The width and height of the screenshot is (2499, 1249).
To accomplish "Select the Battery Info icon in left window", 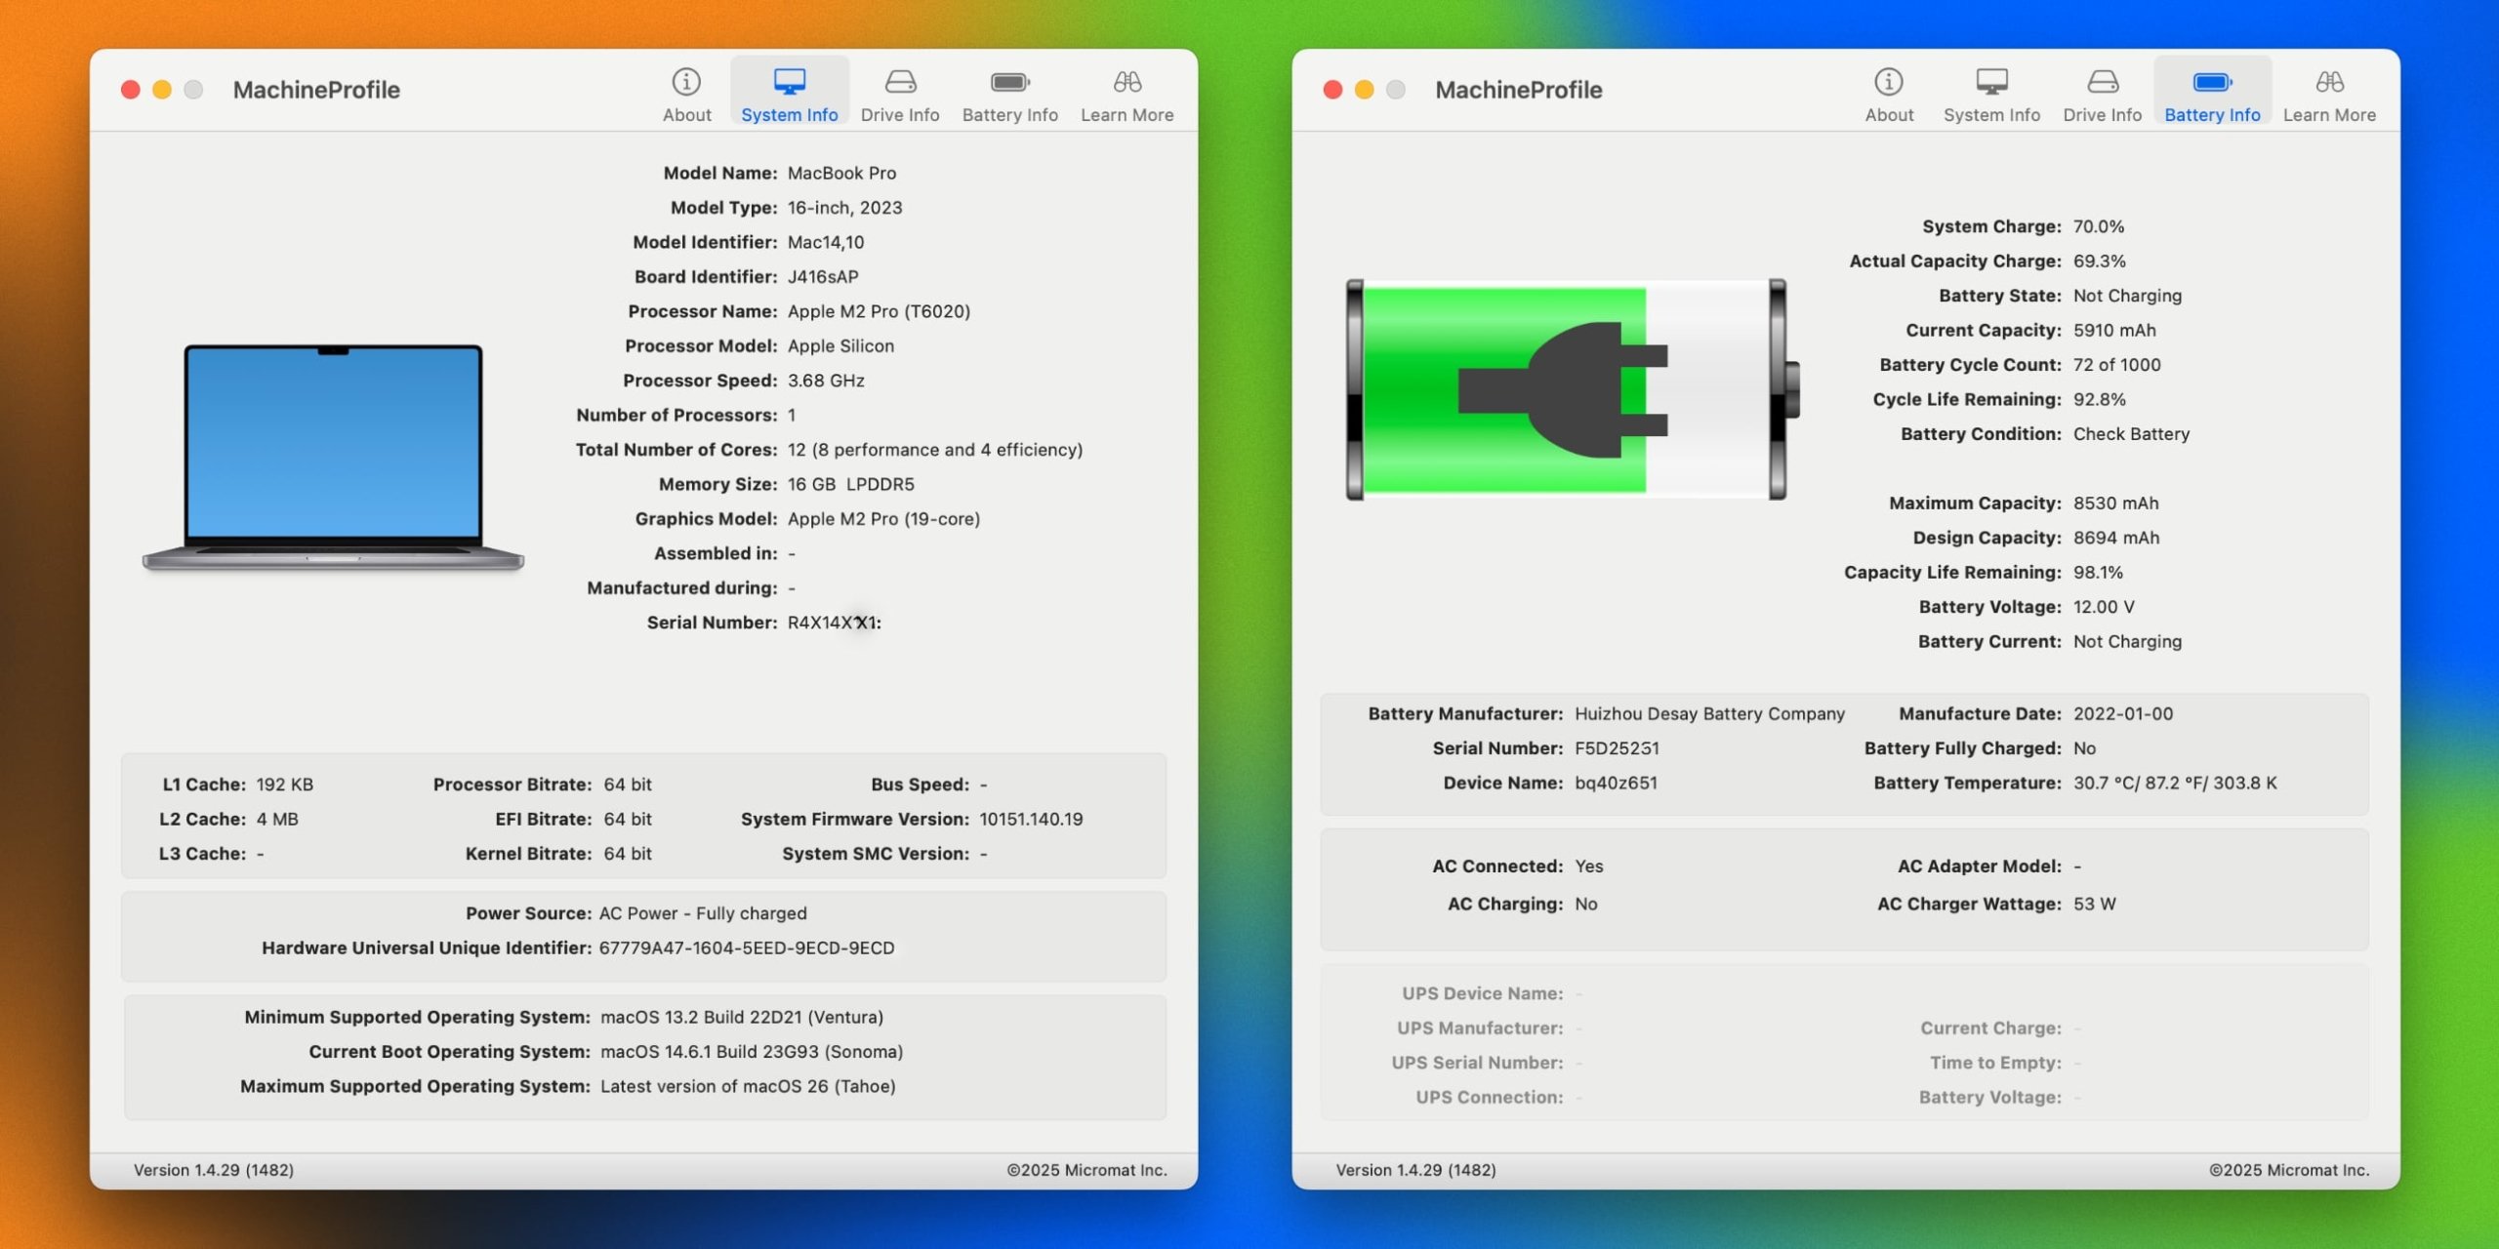I will click(x=1008, y=83).
